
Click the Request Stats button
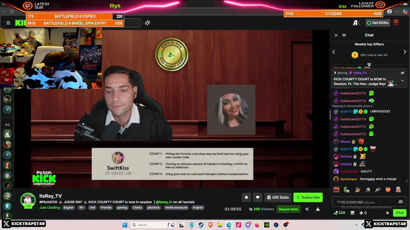coord(288,209)
